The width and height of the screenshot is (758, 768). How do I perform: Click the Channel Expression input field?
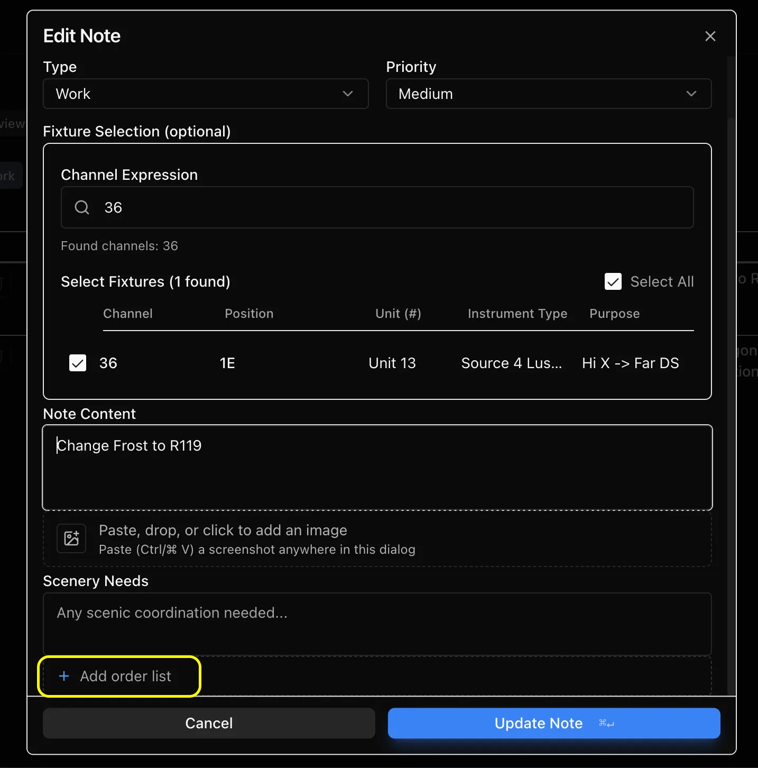click(x=377, y=207)
